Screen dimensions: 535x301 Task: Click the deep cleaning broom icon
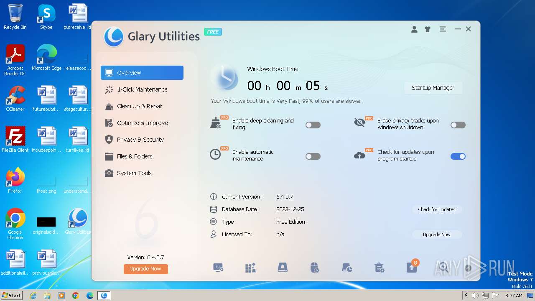216,123
